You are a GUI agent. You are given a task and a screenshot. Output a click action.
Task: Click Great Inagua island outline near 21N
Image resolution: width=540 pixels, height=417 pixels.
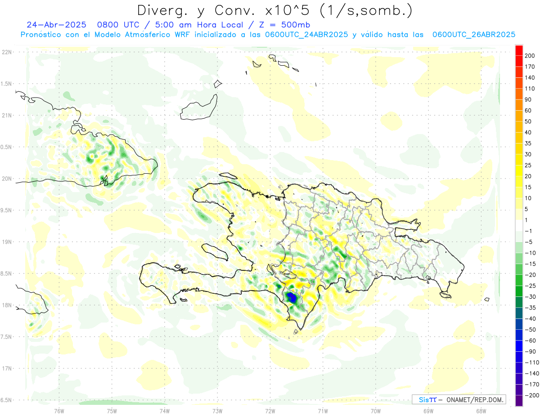[x=199, y=108]
